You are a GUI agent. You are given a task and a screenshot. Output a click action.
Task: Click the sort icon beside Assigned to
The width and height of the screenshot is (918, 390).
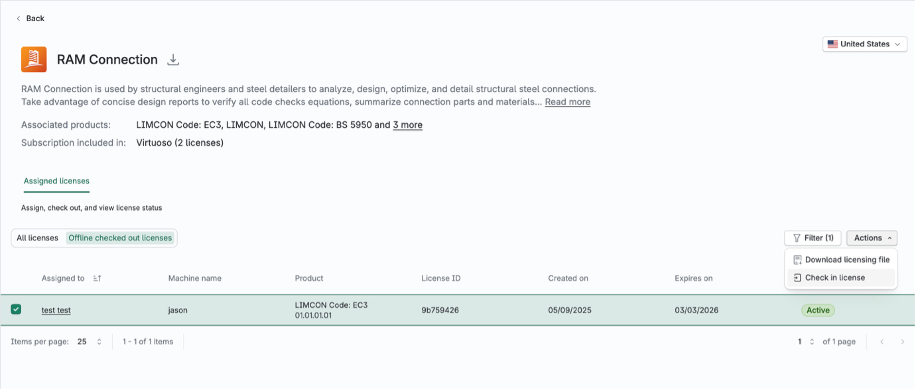(x=97, y=279)
